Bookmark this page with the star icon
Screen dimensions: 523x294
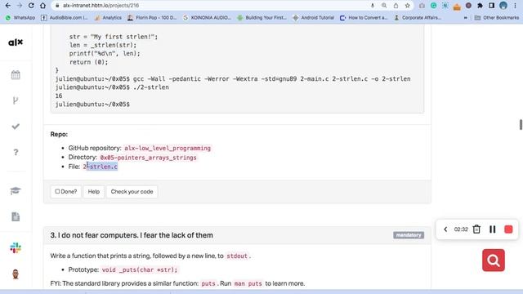pos(407,6)
